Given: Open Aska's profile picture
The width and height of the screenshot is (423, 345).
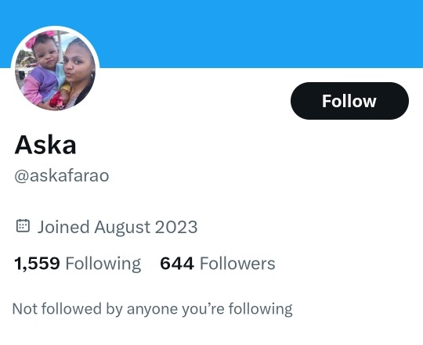Looking at the screenshot, I should [x=56, y=70].
